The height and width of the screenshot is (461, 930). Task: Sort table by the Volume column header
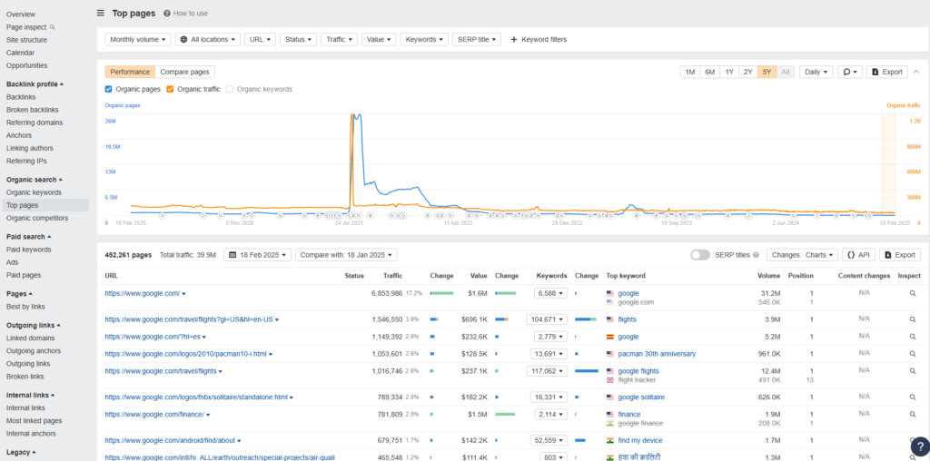[x=769, y=276]
